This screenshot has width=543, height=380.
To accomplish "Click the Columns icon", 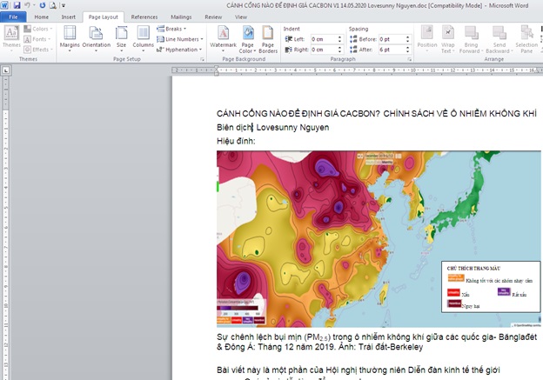I will pyautogui.click(x=143, y=37).
